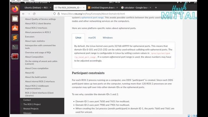This screenshot has width=208, height=117.
Task: Open About topic statistics link
Action: (x=35, y=41)
